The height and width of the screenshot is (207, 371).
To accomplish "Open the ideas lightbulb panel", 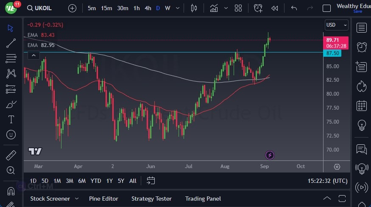I will (362, 125).
